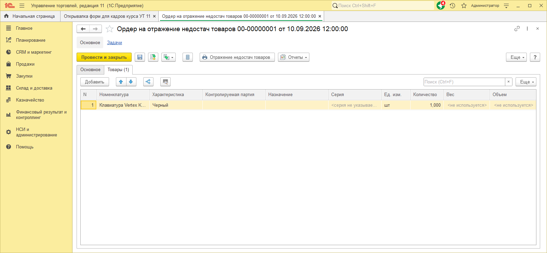
Task: Click the table search field
Action: (x=464, y=82)
